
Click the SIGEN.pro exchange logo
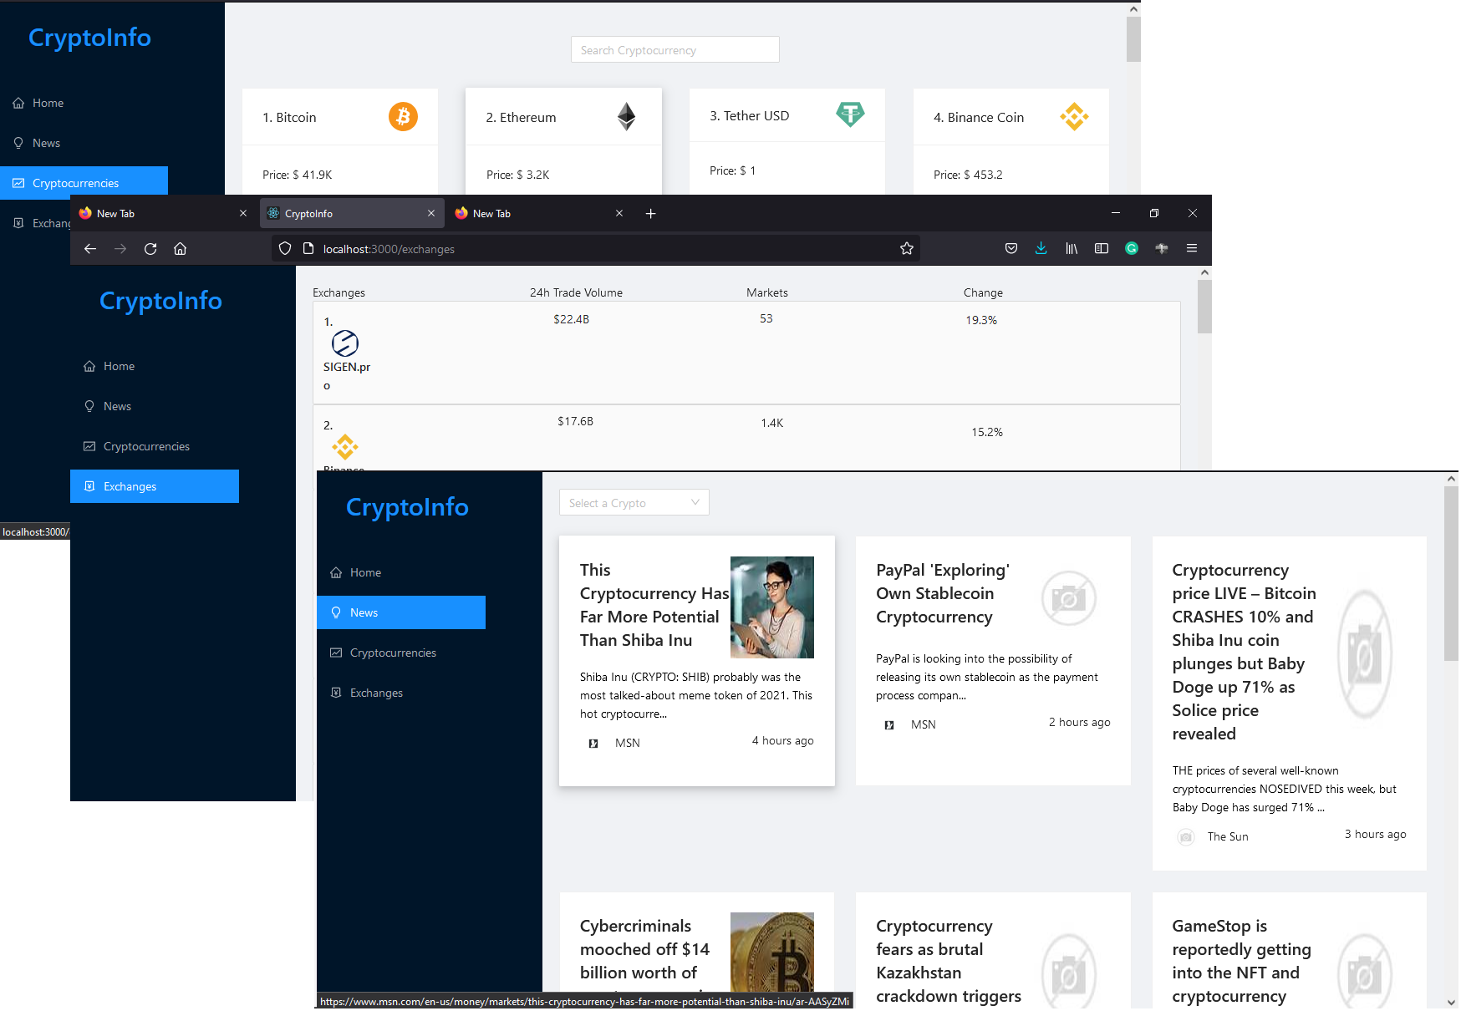345,343
